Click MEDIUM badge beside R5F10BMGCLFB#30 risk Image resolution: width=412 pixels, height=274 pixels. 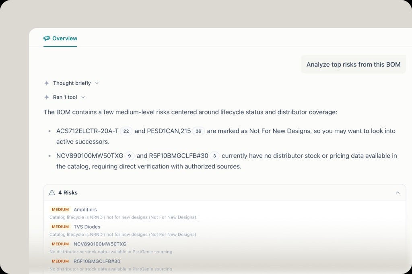coord(60,262)
